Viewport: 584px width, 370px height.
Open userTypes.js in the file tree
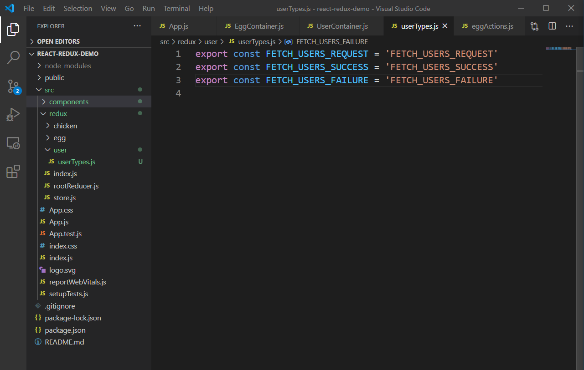click(89, 162)
